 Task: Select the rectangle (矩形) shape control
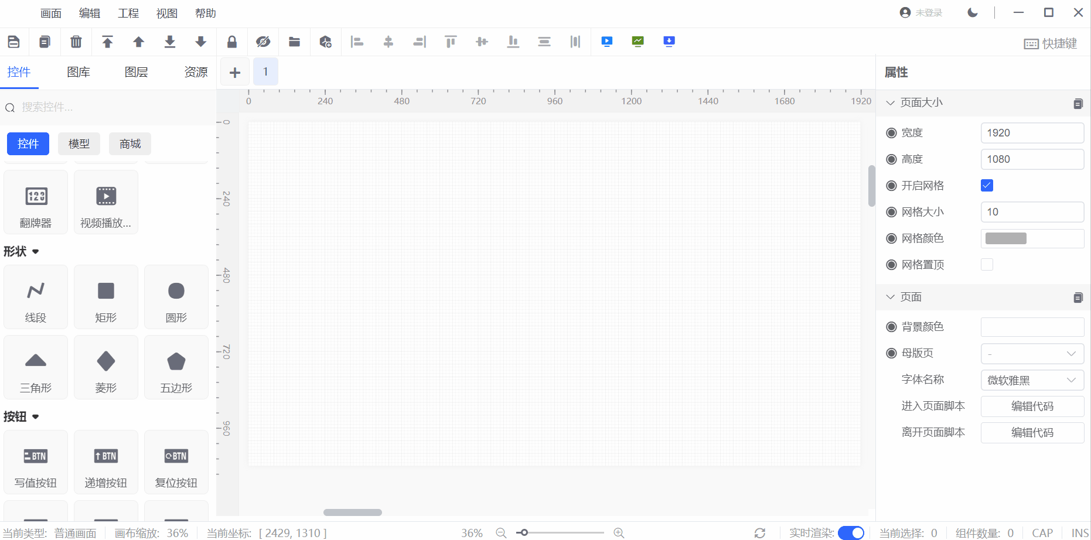click(x=106, y=297)
